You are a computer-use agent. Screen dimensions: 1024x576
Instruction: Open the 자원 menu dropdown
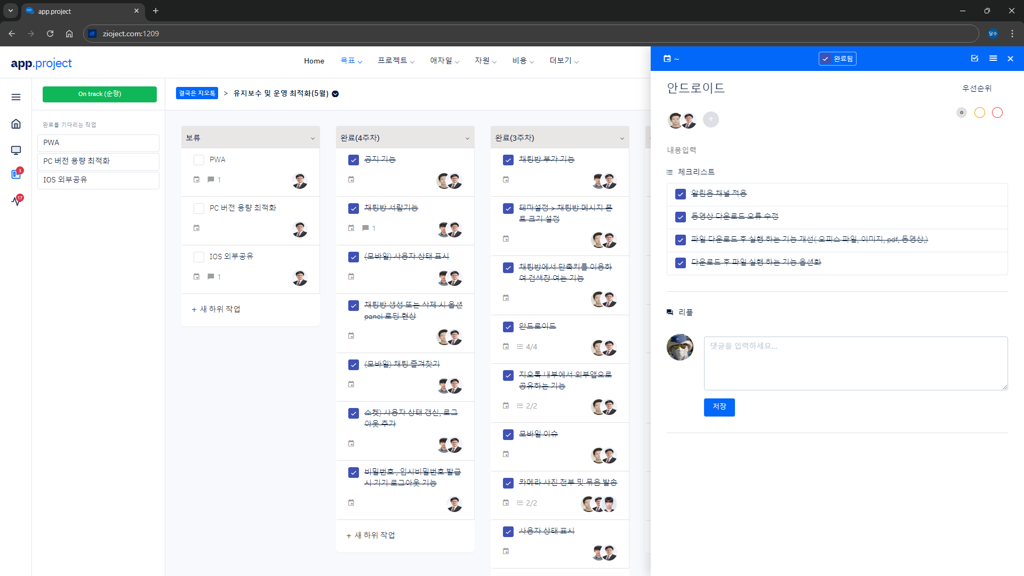[x=486, y=61]
